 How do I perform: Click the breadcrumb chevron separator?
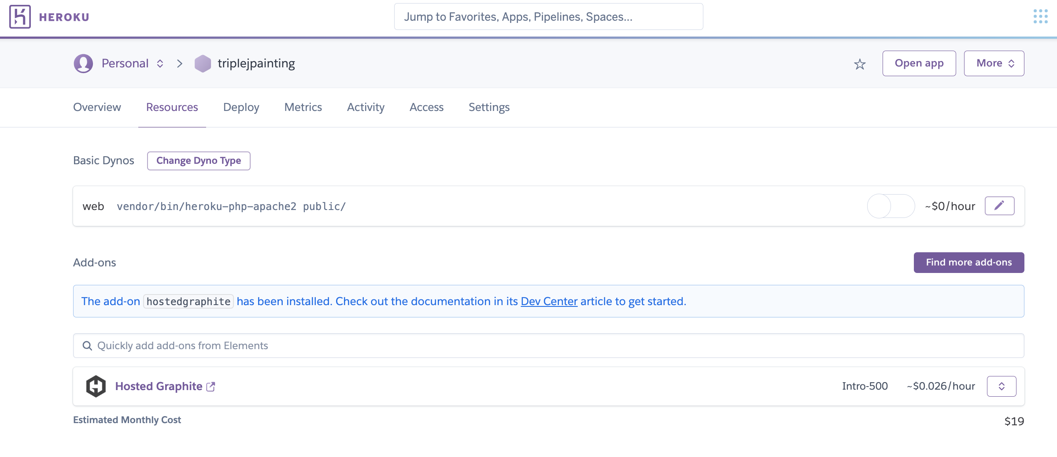coord(180,63)
